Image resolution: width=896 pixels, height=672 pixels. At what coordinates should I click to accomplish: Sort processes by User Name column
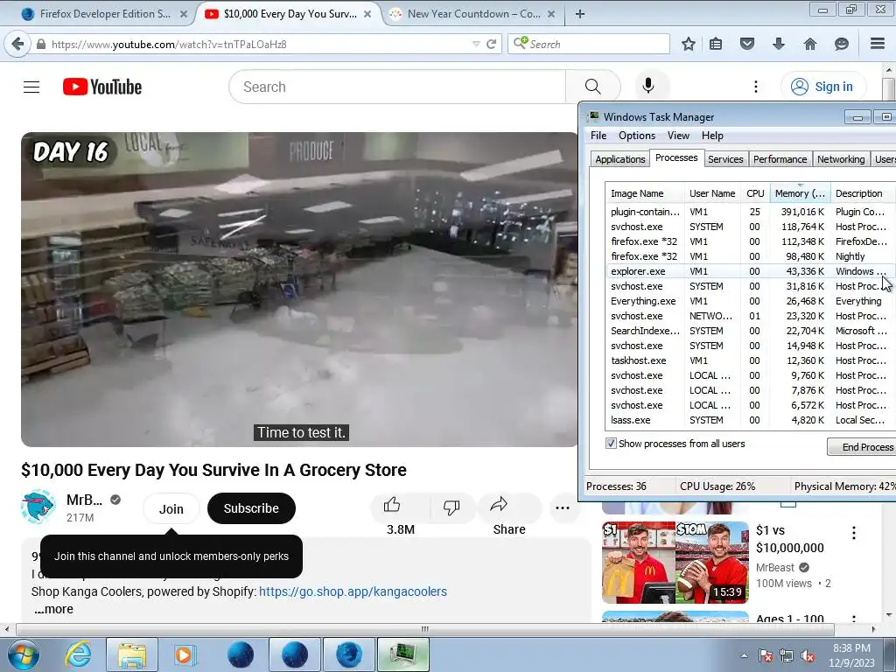click(712, 193)
